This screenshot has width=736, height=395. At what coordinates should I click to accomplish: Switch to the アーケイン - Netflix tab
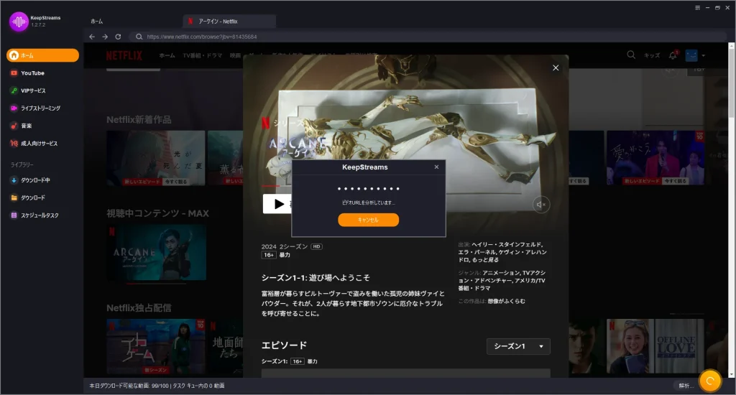tap(229, 21)
